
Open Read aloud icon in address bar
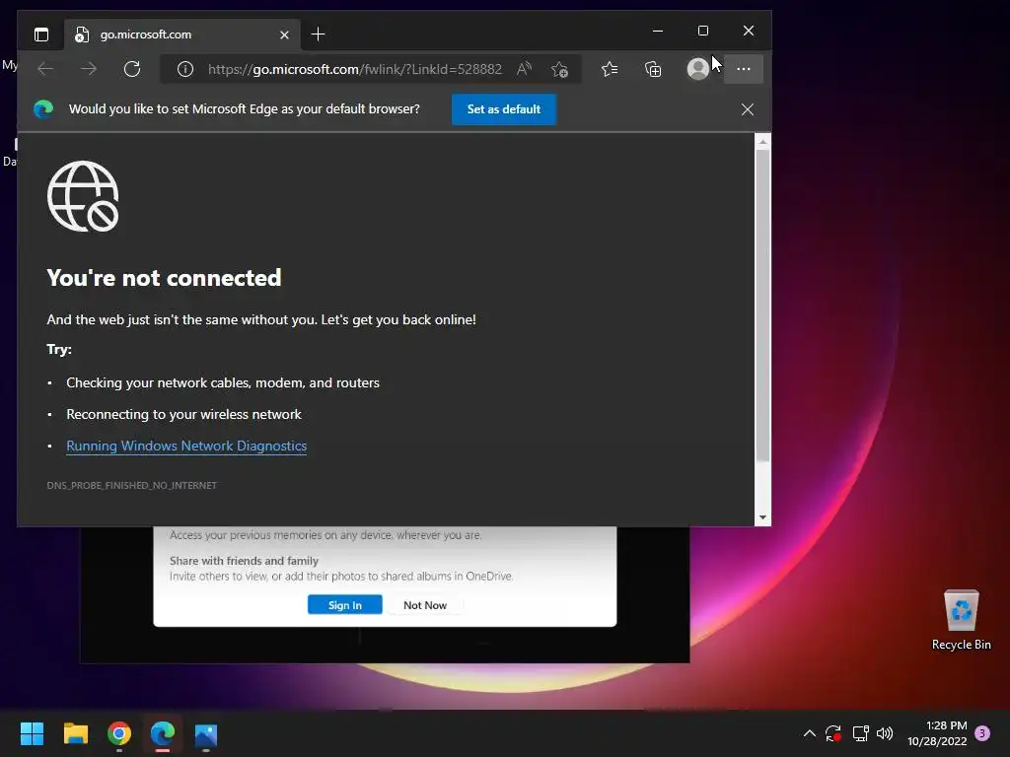click(525, 69)
